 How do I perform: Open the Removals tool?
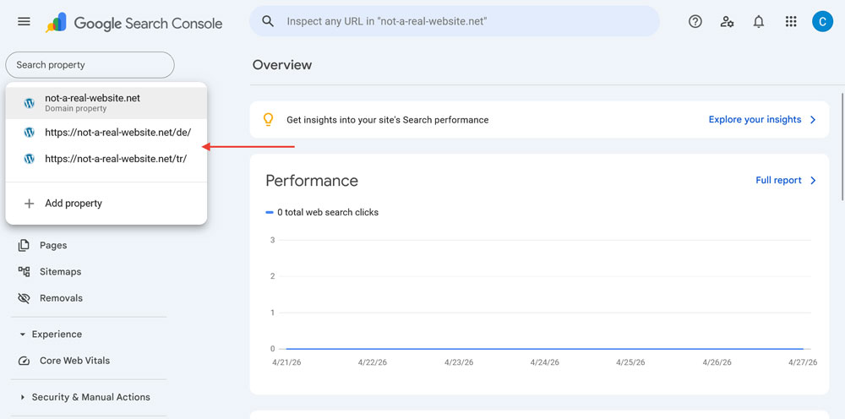point(61,298)
